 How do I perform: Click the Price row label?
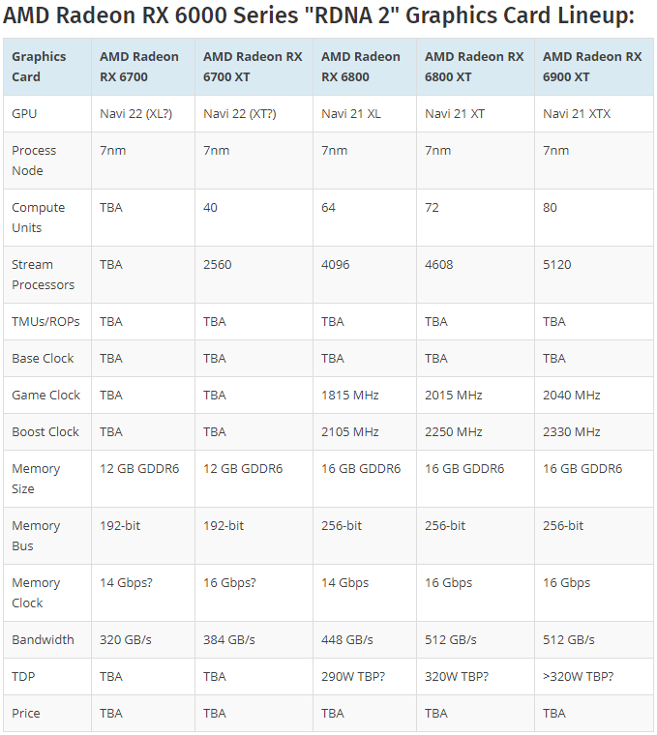[x=26, y=713]
